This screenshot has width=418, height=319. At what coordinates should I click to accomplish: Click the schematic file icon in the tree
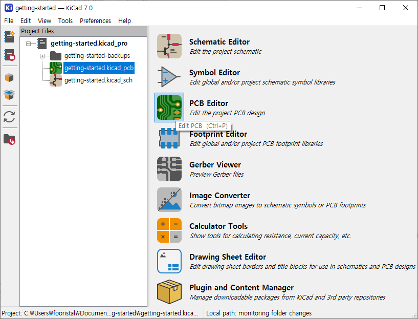coord(56,80)
